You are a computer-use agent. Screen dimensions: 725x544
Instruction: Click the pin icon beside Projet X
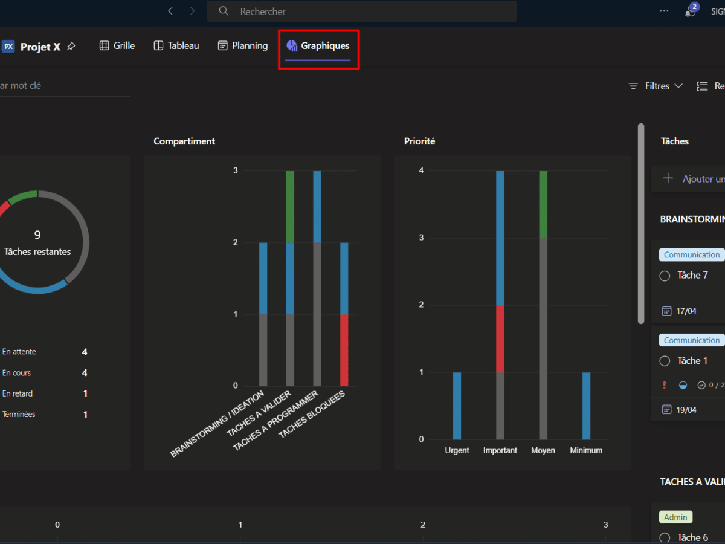click(x=71, y=47)
